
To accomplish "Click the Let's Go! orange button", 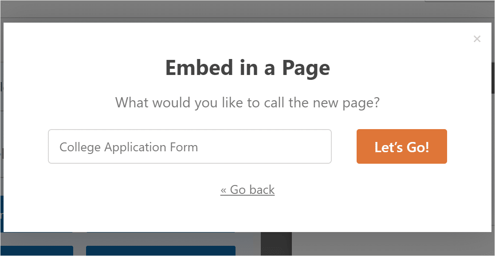I will click(401, 146).
